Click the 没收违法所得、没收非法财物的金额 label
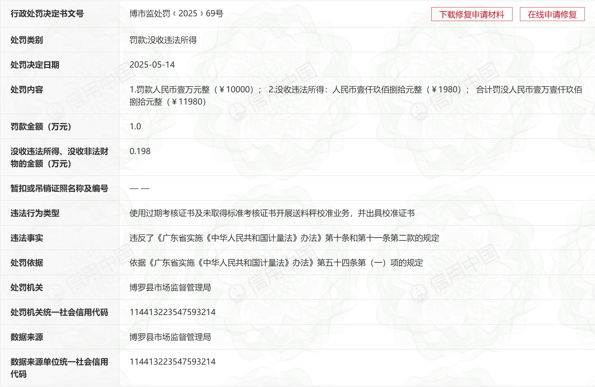595x387 pixels. click(59, 158)
